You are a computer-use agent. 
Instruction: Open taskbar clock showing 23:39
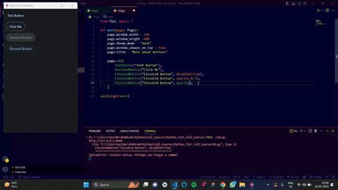click(x=322, y=185)
